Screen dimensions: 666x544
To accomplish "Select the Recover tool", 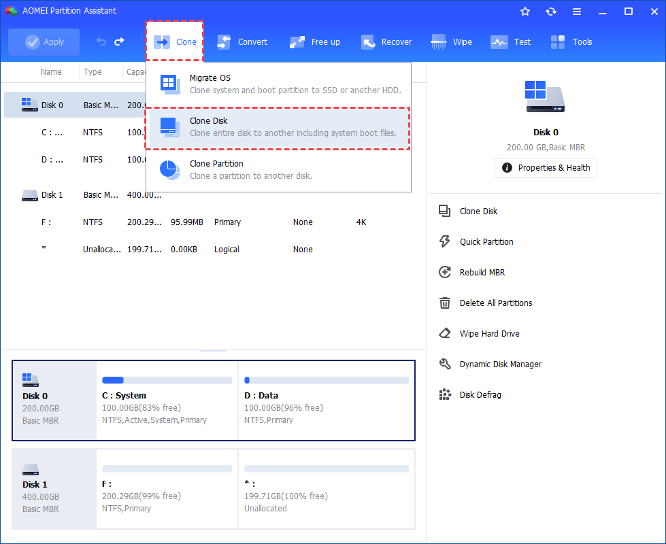I will 386,41.
